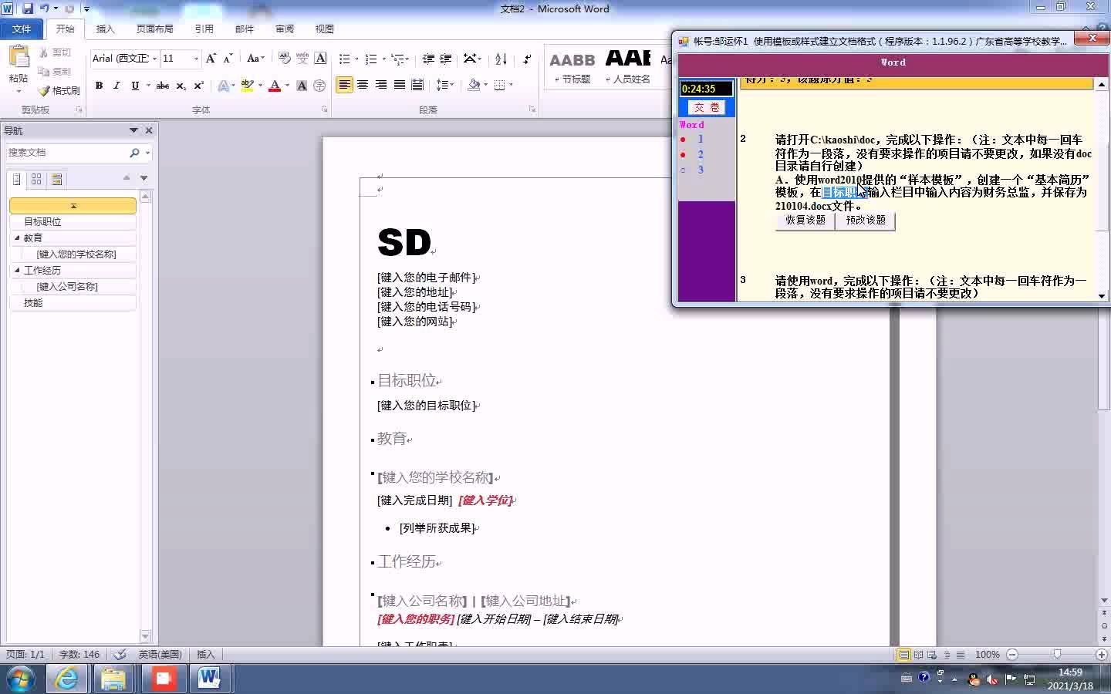
Task: Open the font name dropdown (Arial)
Action: pyautogui.click(x=154, y=59)
